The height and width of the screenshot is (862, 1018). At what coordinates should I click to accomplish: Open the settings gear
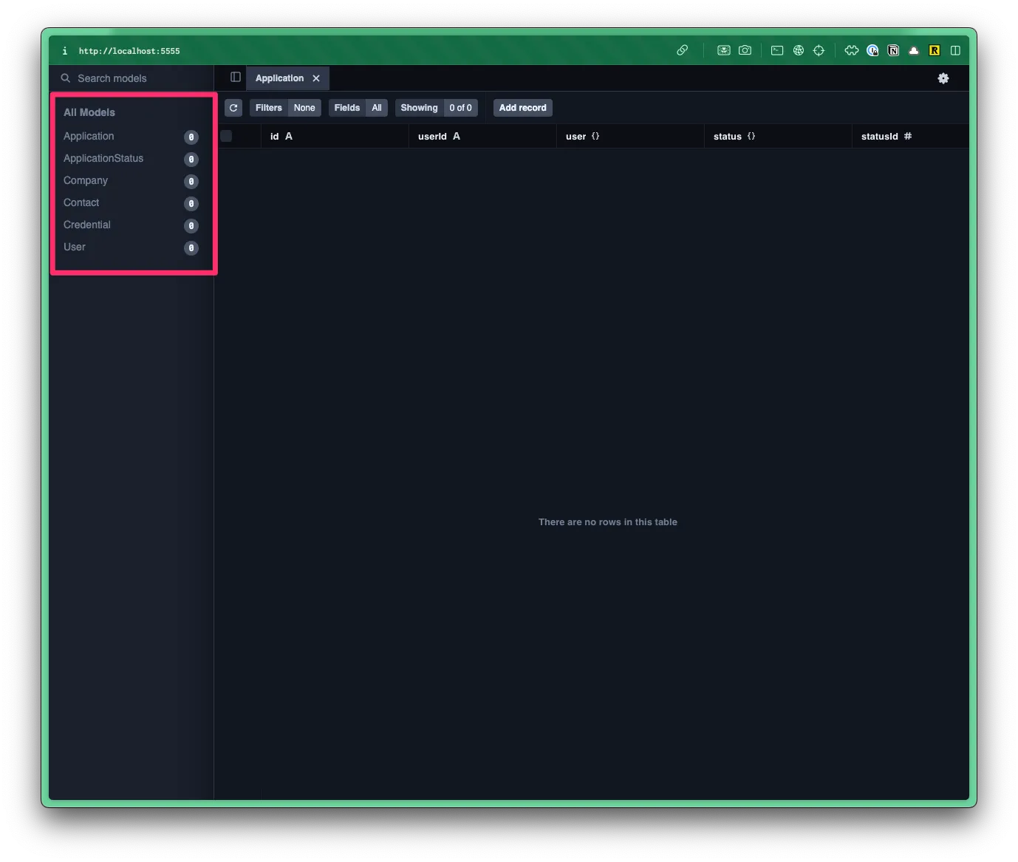pyautogui.click(x=943, y=78)
